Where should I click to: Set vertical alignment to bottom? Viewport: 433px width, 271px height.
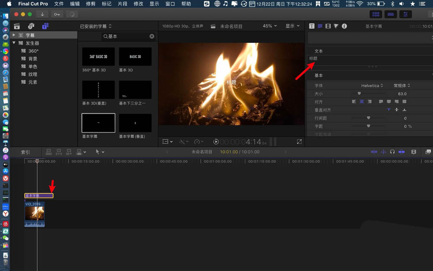click(404, 110)
